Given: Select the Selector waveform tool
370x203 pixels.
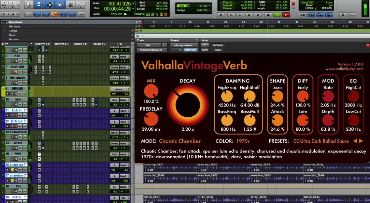Looking at the screenshot, I should pos(49,4).
